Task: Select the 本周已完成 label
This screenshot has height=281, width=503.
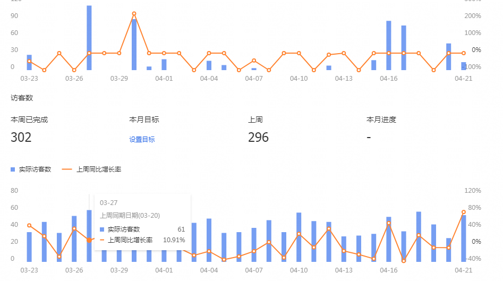Action: [29, 120]
